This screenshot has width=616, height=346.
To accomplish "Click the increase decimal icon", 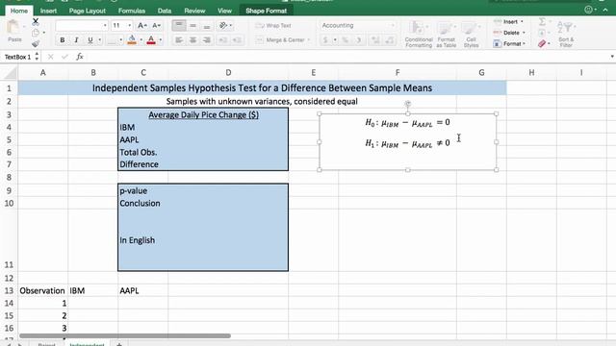I will pos(375,40).
